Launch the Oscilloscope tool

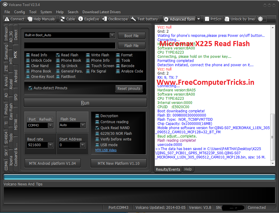pos(115,19)
